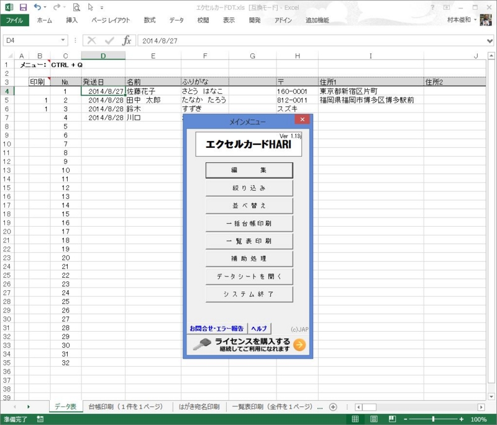Open the Customize Quick Access Toolbar dropdown
Viewport: 497px width, 425px height.
tap(101, 7)
